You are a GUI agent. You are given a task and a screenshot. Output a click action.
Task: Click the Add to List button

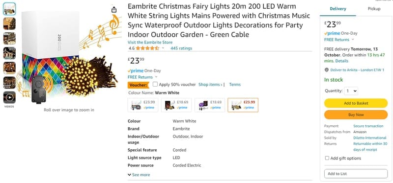tap(356, 174)
